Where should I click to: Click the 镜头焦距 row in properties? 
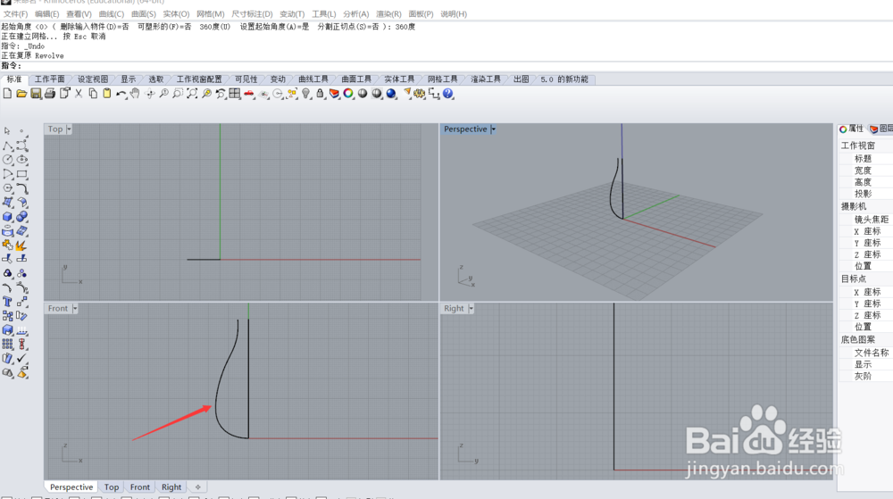point(865,219)
